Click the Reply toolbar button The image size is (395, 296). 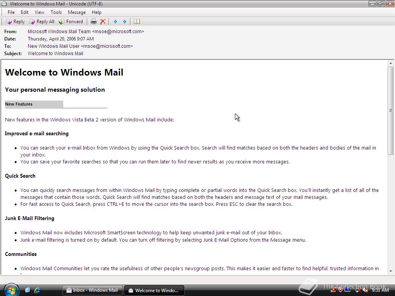pos(15,22)
